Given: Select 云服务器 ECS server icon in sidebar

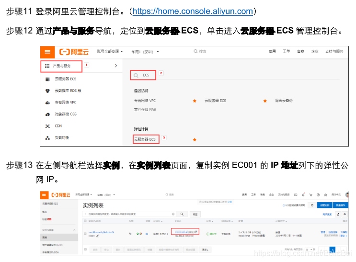Looking at the screenshot, I should pyautogui.click(x=47, y=79).
